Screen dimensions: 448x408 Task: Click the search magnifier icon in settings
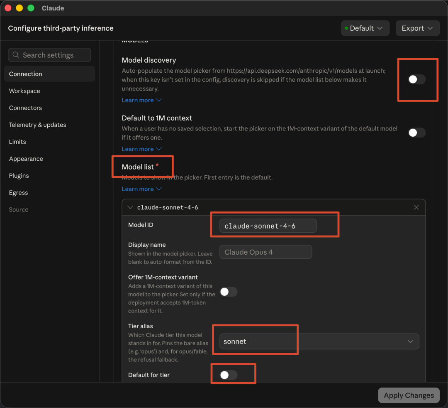tap(16, 55)
